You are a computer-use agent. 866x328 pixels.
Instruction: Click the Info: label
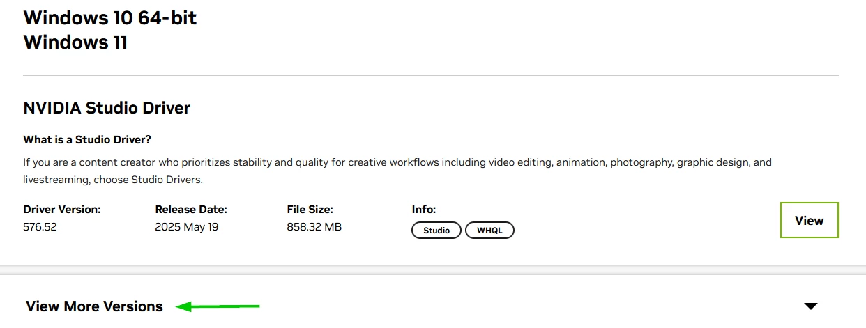(424, 209)
